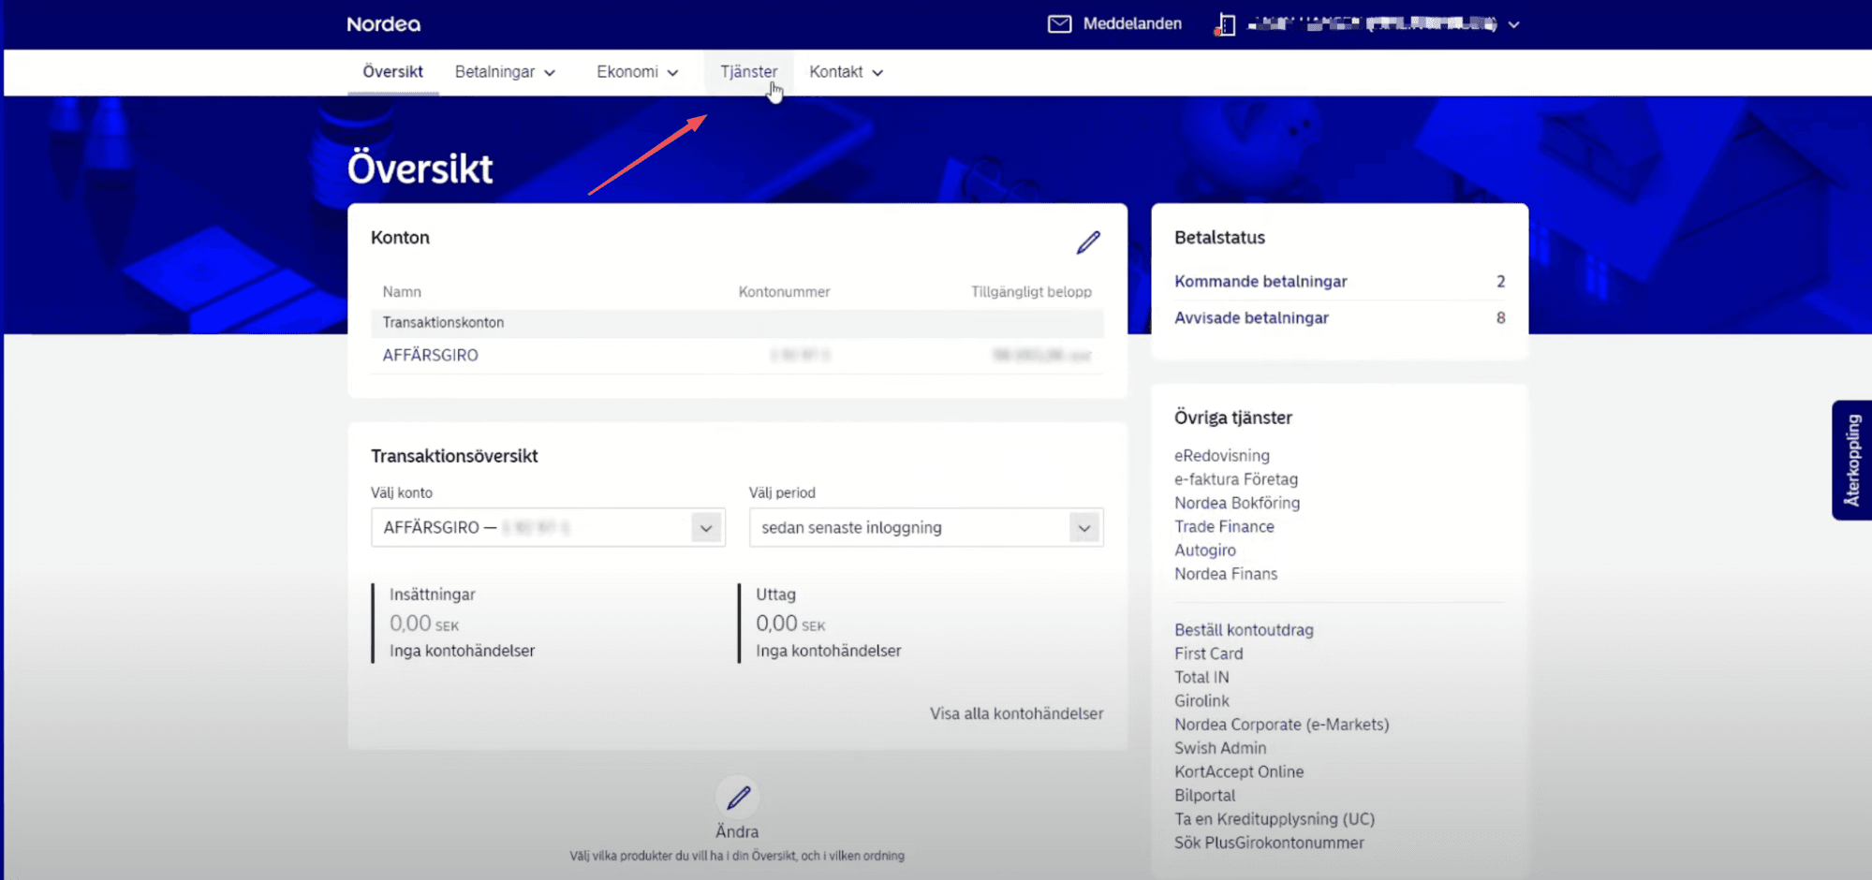Screen dimensions: 1872x880
Task: Open Avvisade betalningar
Action: pos(1251,317)
